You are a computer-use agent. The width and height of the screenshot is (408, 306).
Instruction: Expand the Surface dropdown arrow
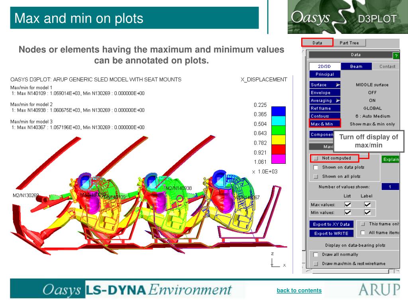[x=338, y=85]
